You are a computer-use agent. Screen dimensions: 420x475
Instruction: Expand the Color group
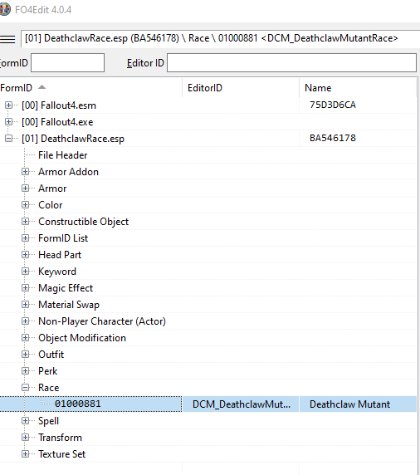coord(26,205)
